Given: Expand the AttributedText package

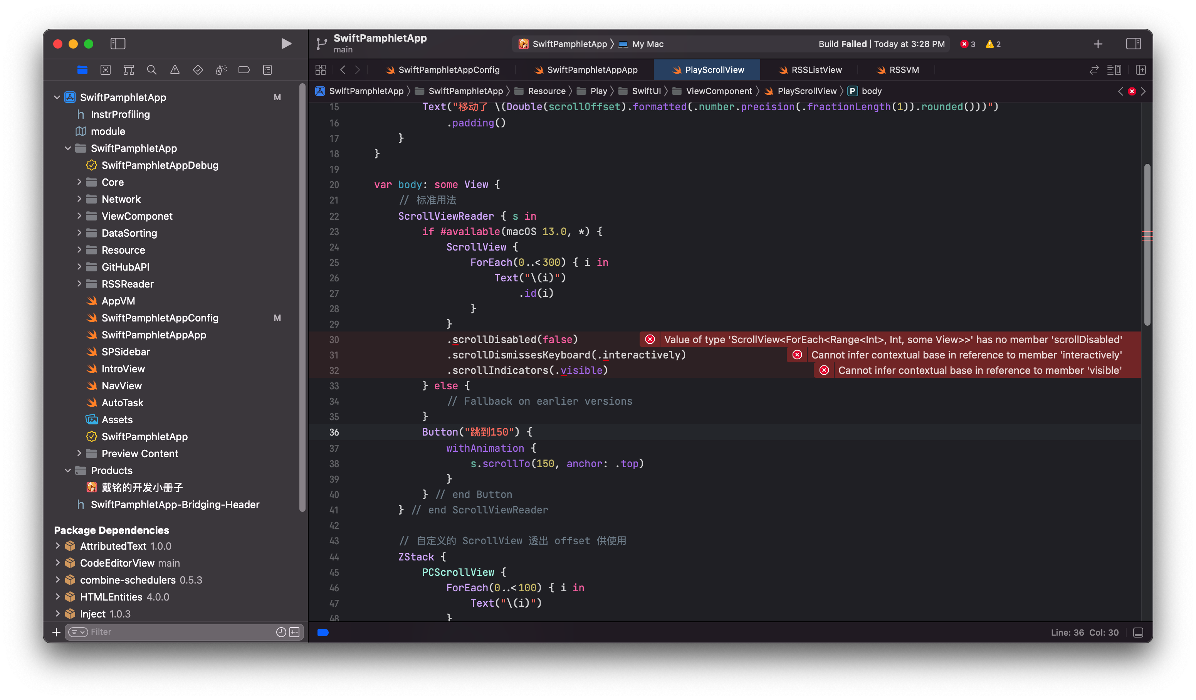Looking at the screenshot, I should click(x=57, y=546).
